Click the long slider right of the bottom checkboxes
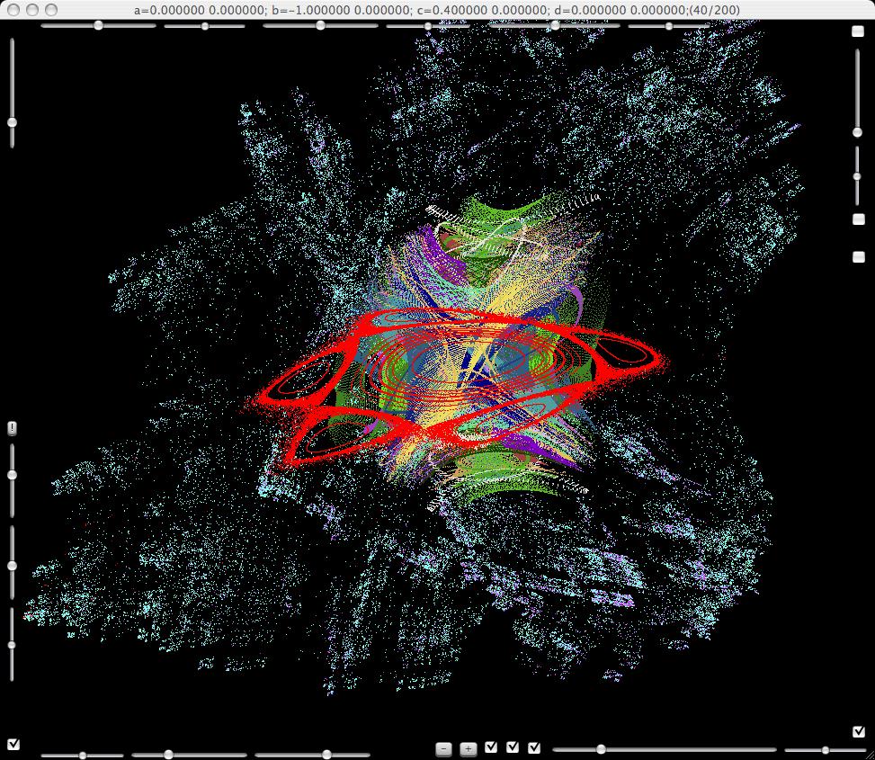Screen dimensions: 875x760 664,749
